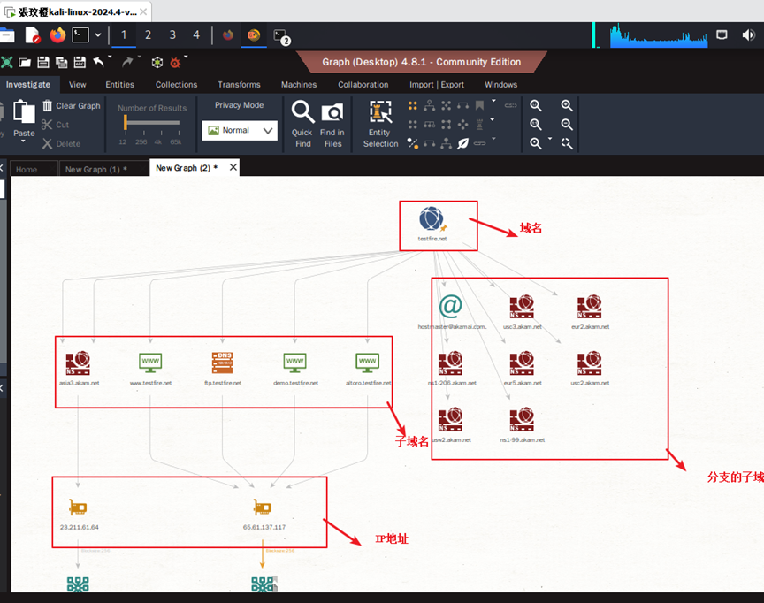Open the Privacy Mode Normal dropdown
Viewport: 764px width, 603px height.
click(240, 131)
